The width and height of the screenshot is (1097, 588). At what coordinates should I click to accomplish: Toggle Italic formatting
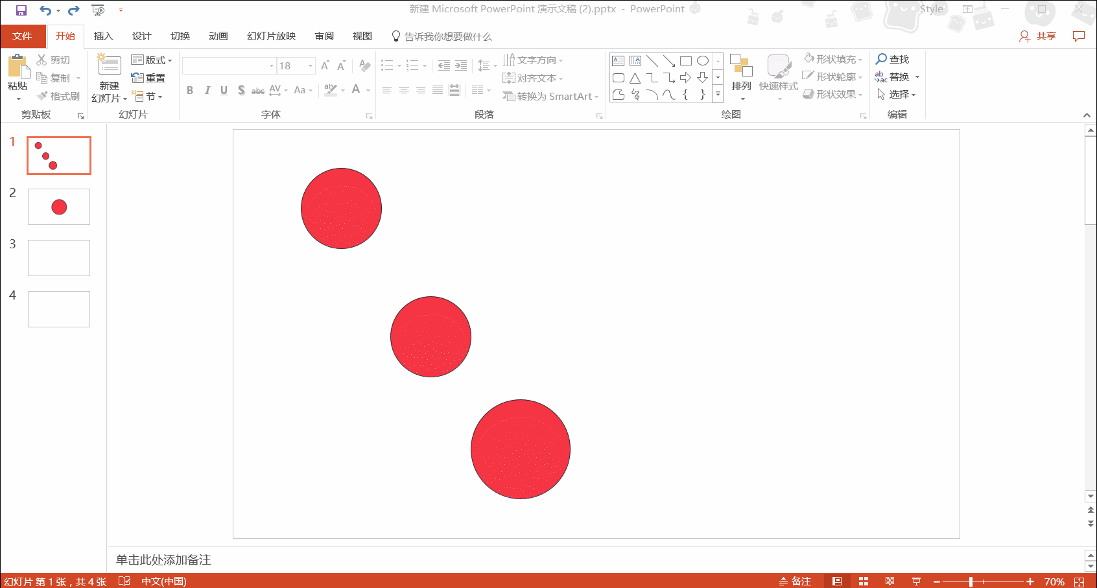click(x=207, y=90)
